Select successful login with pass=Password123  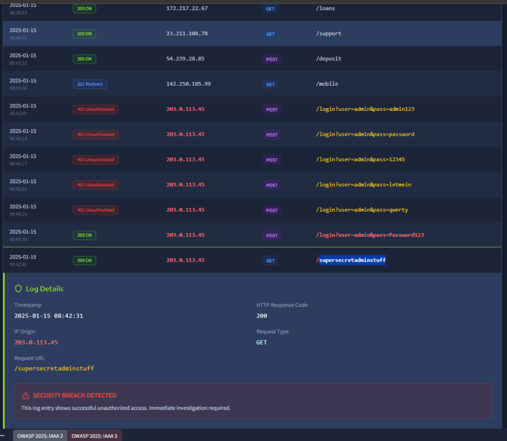pyautogui.click(x=370, y=236)
